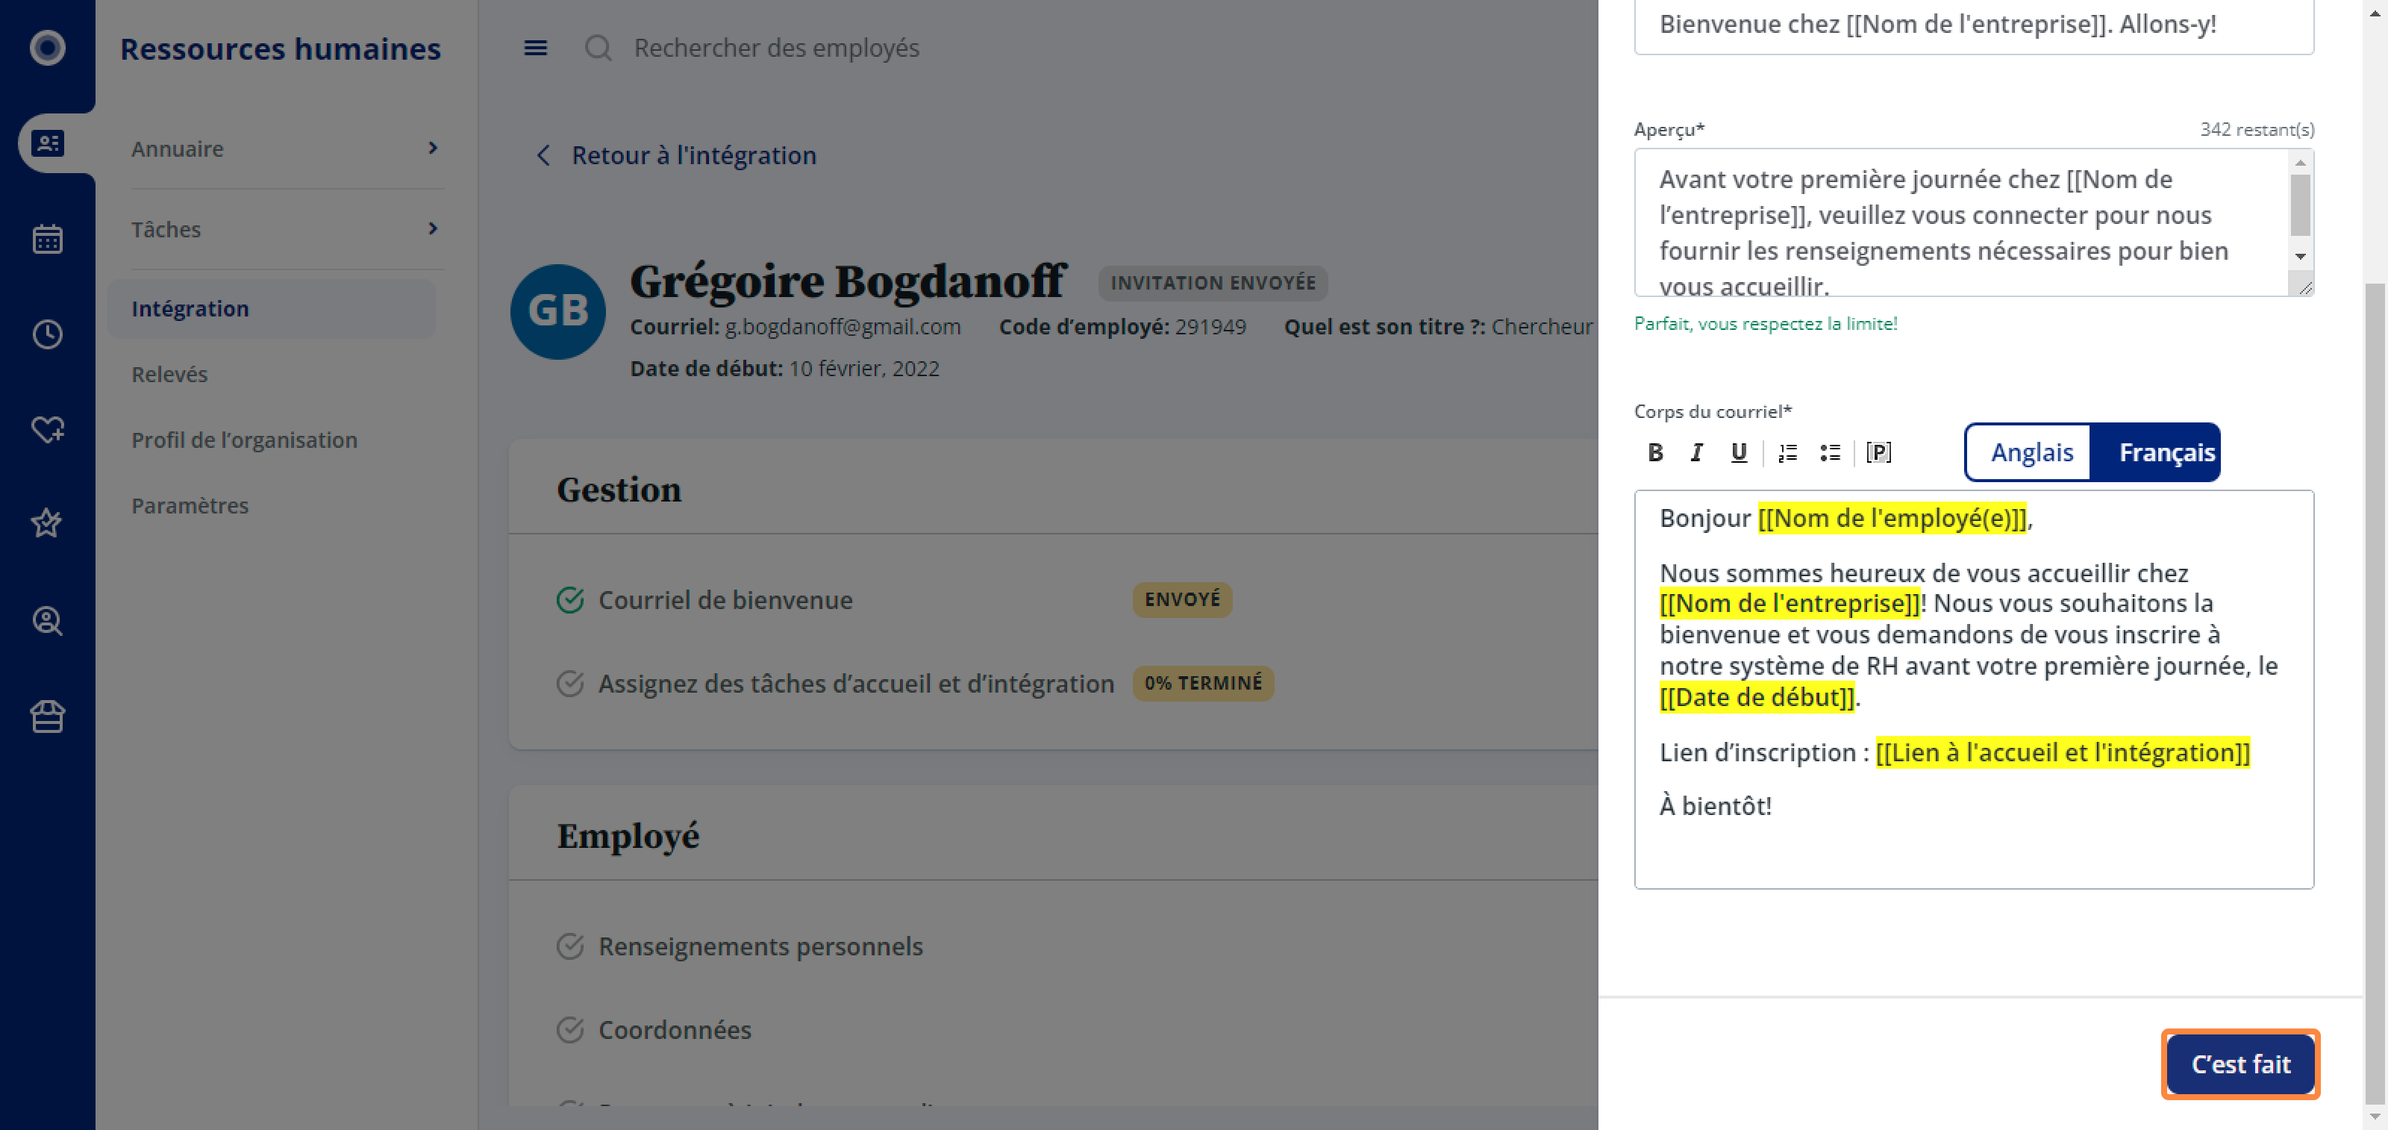Viewport: 2388px width, 1130px height.
Task: Open the star performance sidebar icon
Action: pos(47,524)
